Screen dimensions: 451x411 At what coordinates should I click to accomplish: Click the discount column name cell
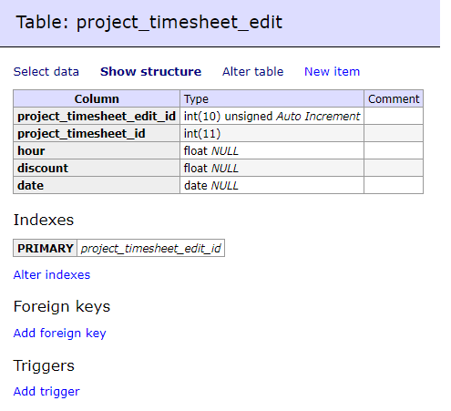[x=97, y=168]
